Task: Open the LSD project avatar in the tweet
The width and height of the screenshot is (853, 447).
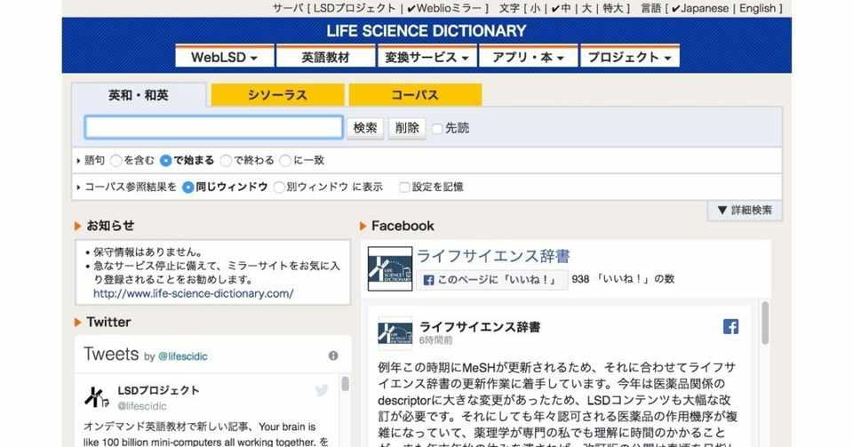Action: click(x=97, y=397)
